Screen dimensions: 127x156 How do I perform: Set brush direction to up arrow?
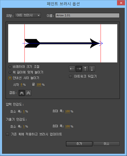tap(85, 69)
